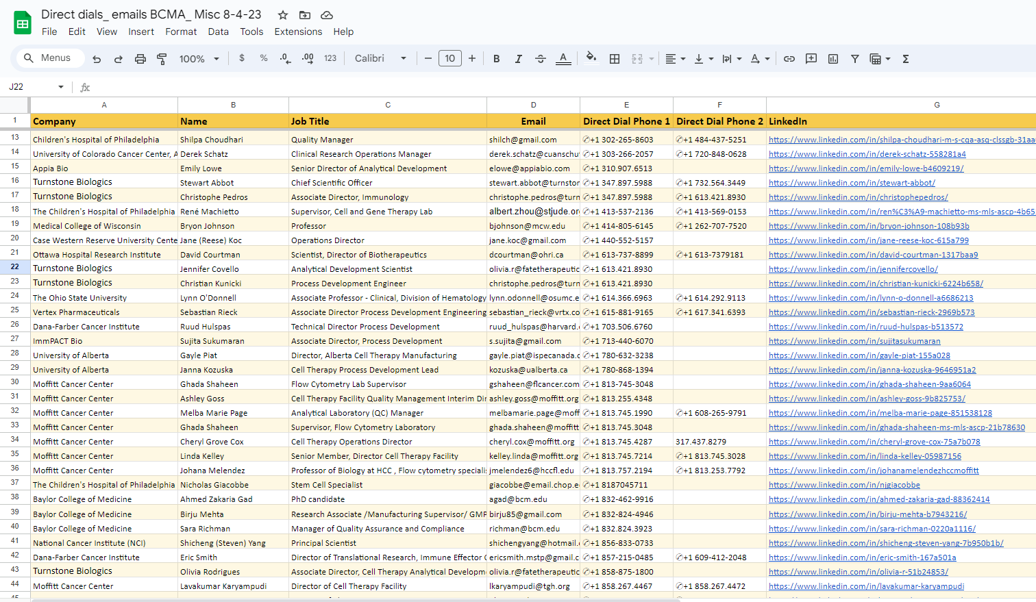This screenshot has height=602, width=1036.
Task: Insert a chart
Action: 833,59
